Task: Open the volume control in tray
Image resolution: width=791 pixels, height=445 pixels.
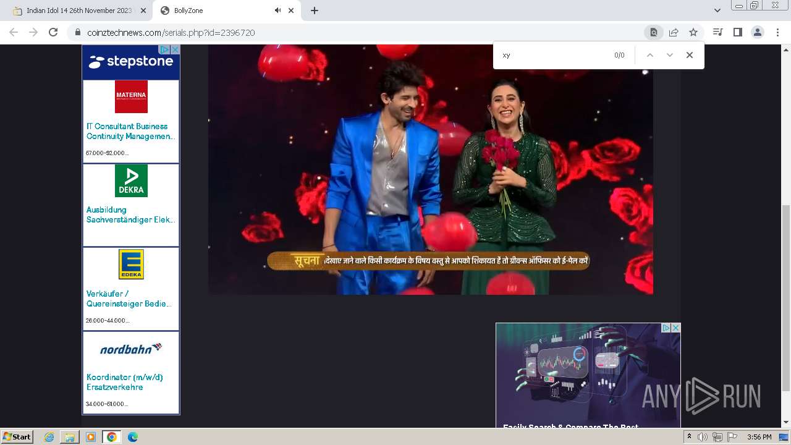Action: click(703, 437)
